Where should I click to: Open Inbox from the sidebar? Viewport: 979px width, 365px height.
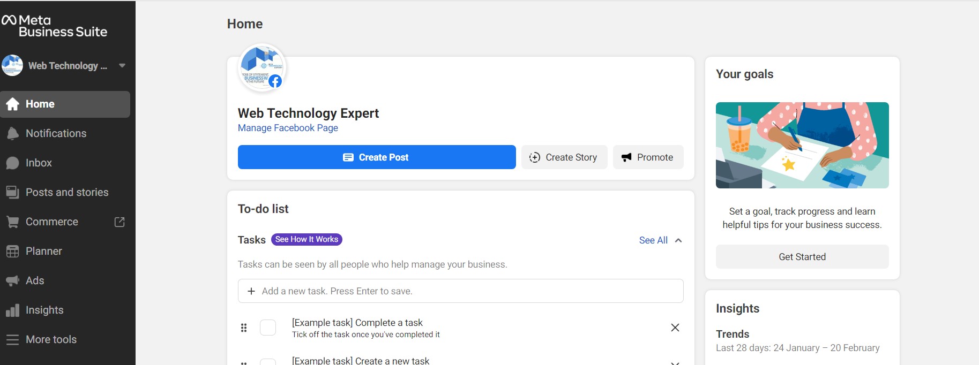[65, 163]
